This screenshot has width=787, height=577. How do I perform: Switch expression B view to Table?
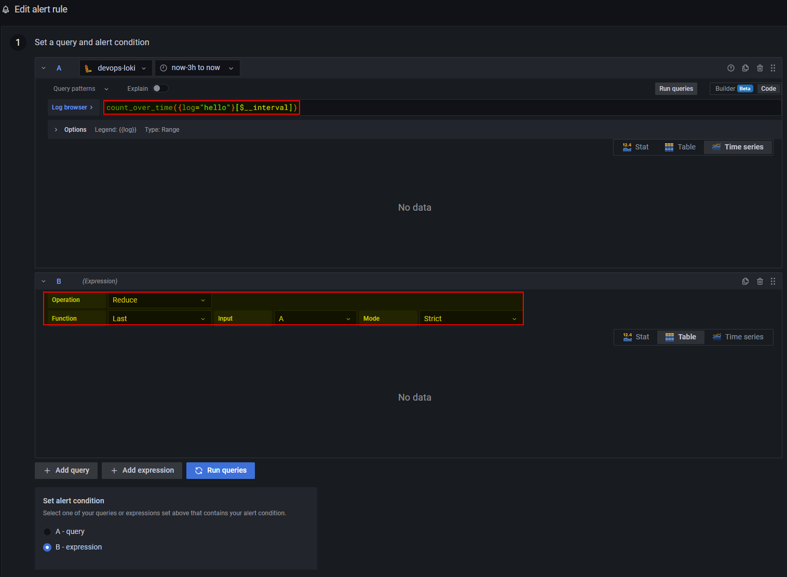[681, 337]
